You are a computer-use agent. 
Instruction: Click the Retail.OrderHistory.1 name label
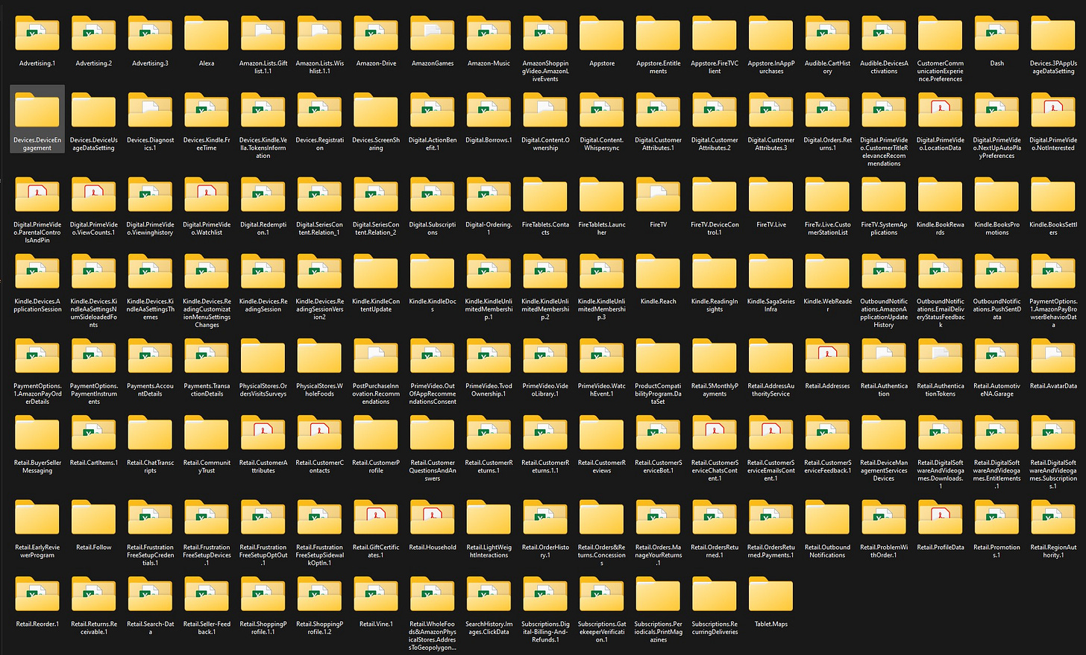[x=545, y=551]
